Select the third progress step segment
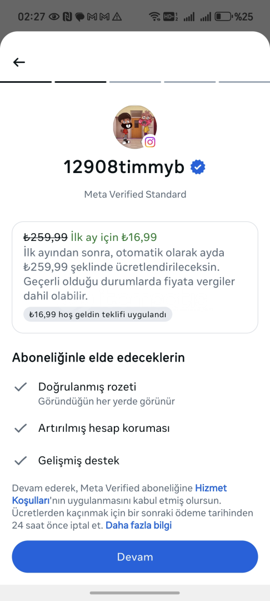This screenshot has height=601, width=270. [135, 82]
